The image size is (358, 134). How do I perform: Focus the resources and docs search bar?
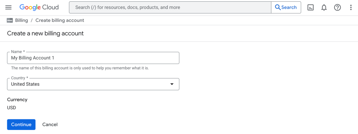click(170, 7)
